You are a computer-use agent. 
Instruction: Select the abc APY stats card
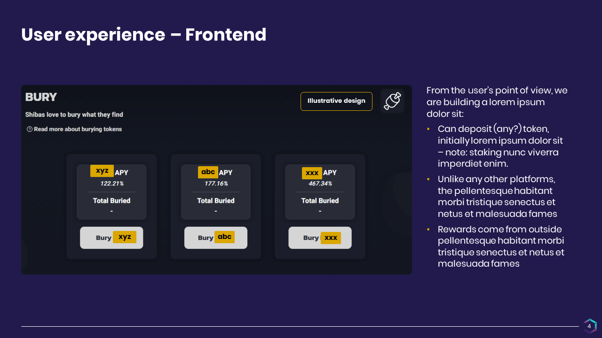[216, 192]
